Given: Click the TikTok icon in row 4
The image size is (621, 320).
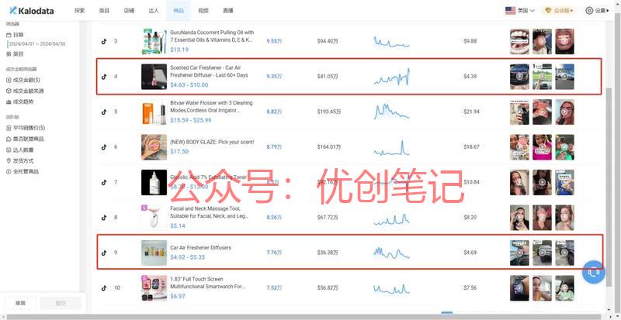Looking at the screenshot, I should pos(104,77).
